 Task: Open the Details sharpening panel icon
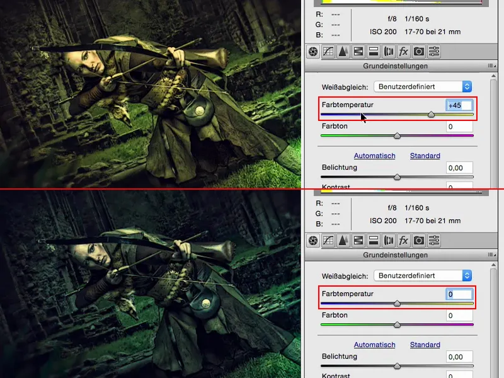click(x=343, y=52)
